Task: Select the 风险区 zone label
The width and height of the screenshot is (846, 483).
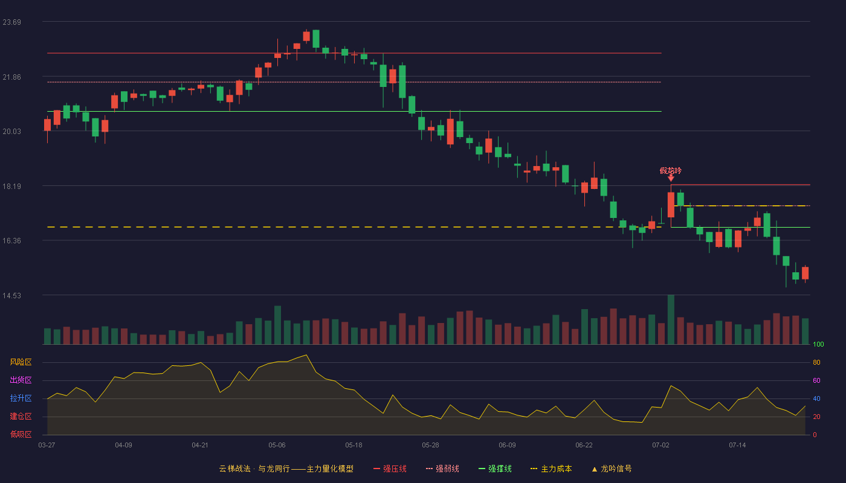Action: (21, 362)
